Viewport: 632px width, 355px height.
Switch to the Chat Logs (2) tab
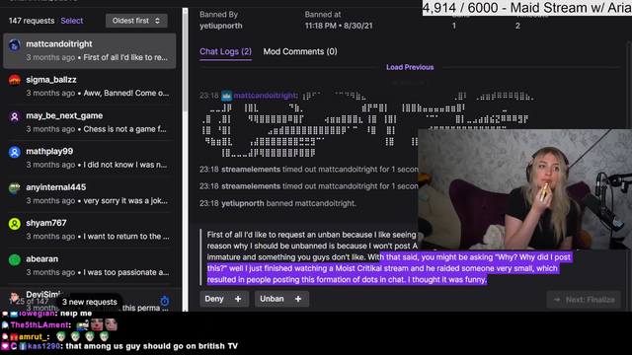[225, 51]
